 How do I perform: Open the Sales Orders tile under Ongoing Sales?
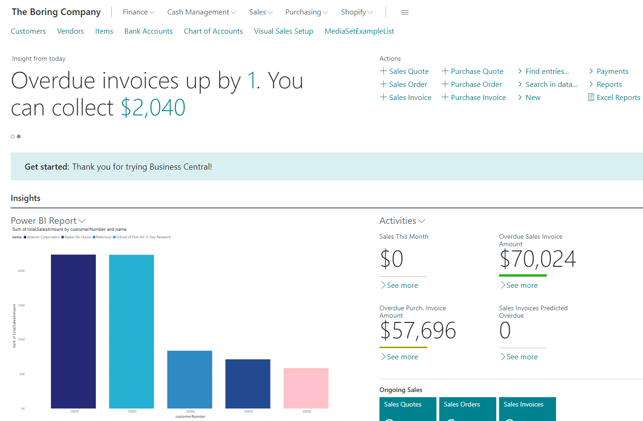467,409
